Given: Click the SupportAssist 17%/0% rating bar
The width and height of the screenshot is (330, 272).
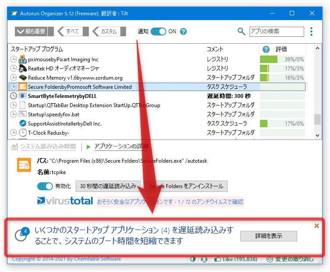Looking at the screenshot, I should click(x=282, y=123).
